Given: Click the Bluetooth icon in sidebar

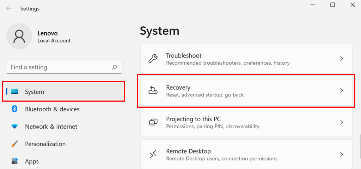Looking at the screenshot, I should (14, 109).
